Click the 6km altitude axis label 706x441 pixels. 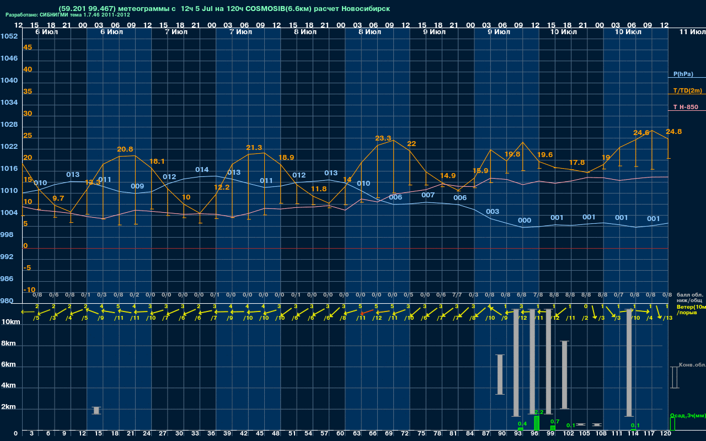[x=8, y=364]
